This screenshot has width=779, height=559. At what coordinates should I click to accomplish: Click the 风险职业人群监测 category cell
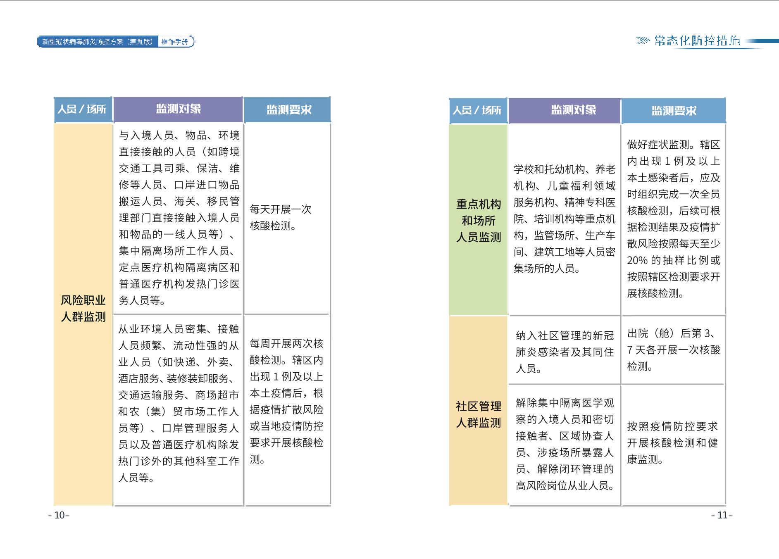(x=83, y=314)
